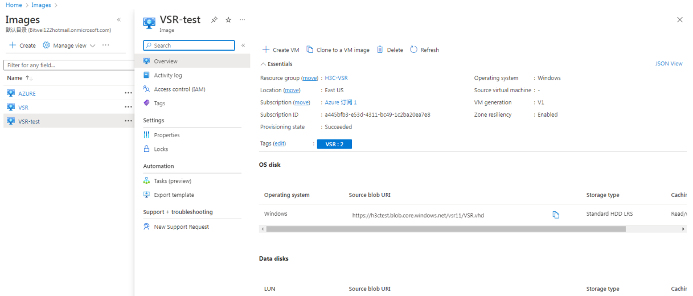Image resolution: width=693 pixels, height=296 pixels.
Task: Click the Standard HDD LRS storage type cell
Action: tap(609, 214)
